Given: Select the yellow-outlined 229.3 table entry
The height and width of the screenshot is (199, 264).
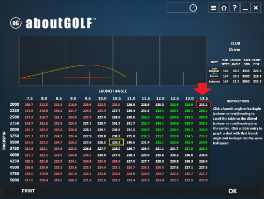Looking at the screenshot, I should [116, 142].
